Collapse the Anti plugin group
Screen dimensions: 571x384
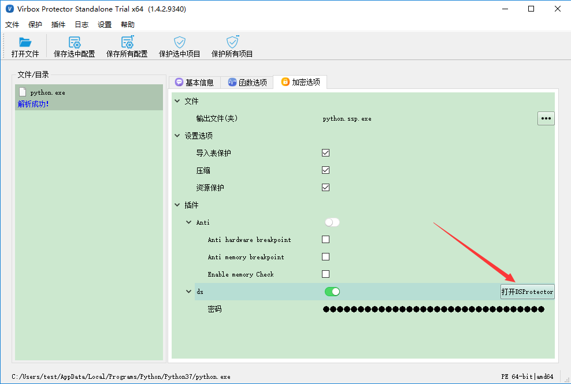pos(188,222)
